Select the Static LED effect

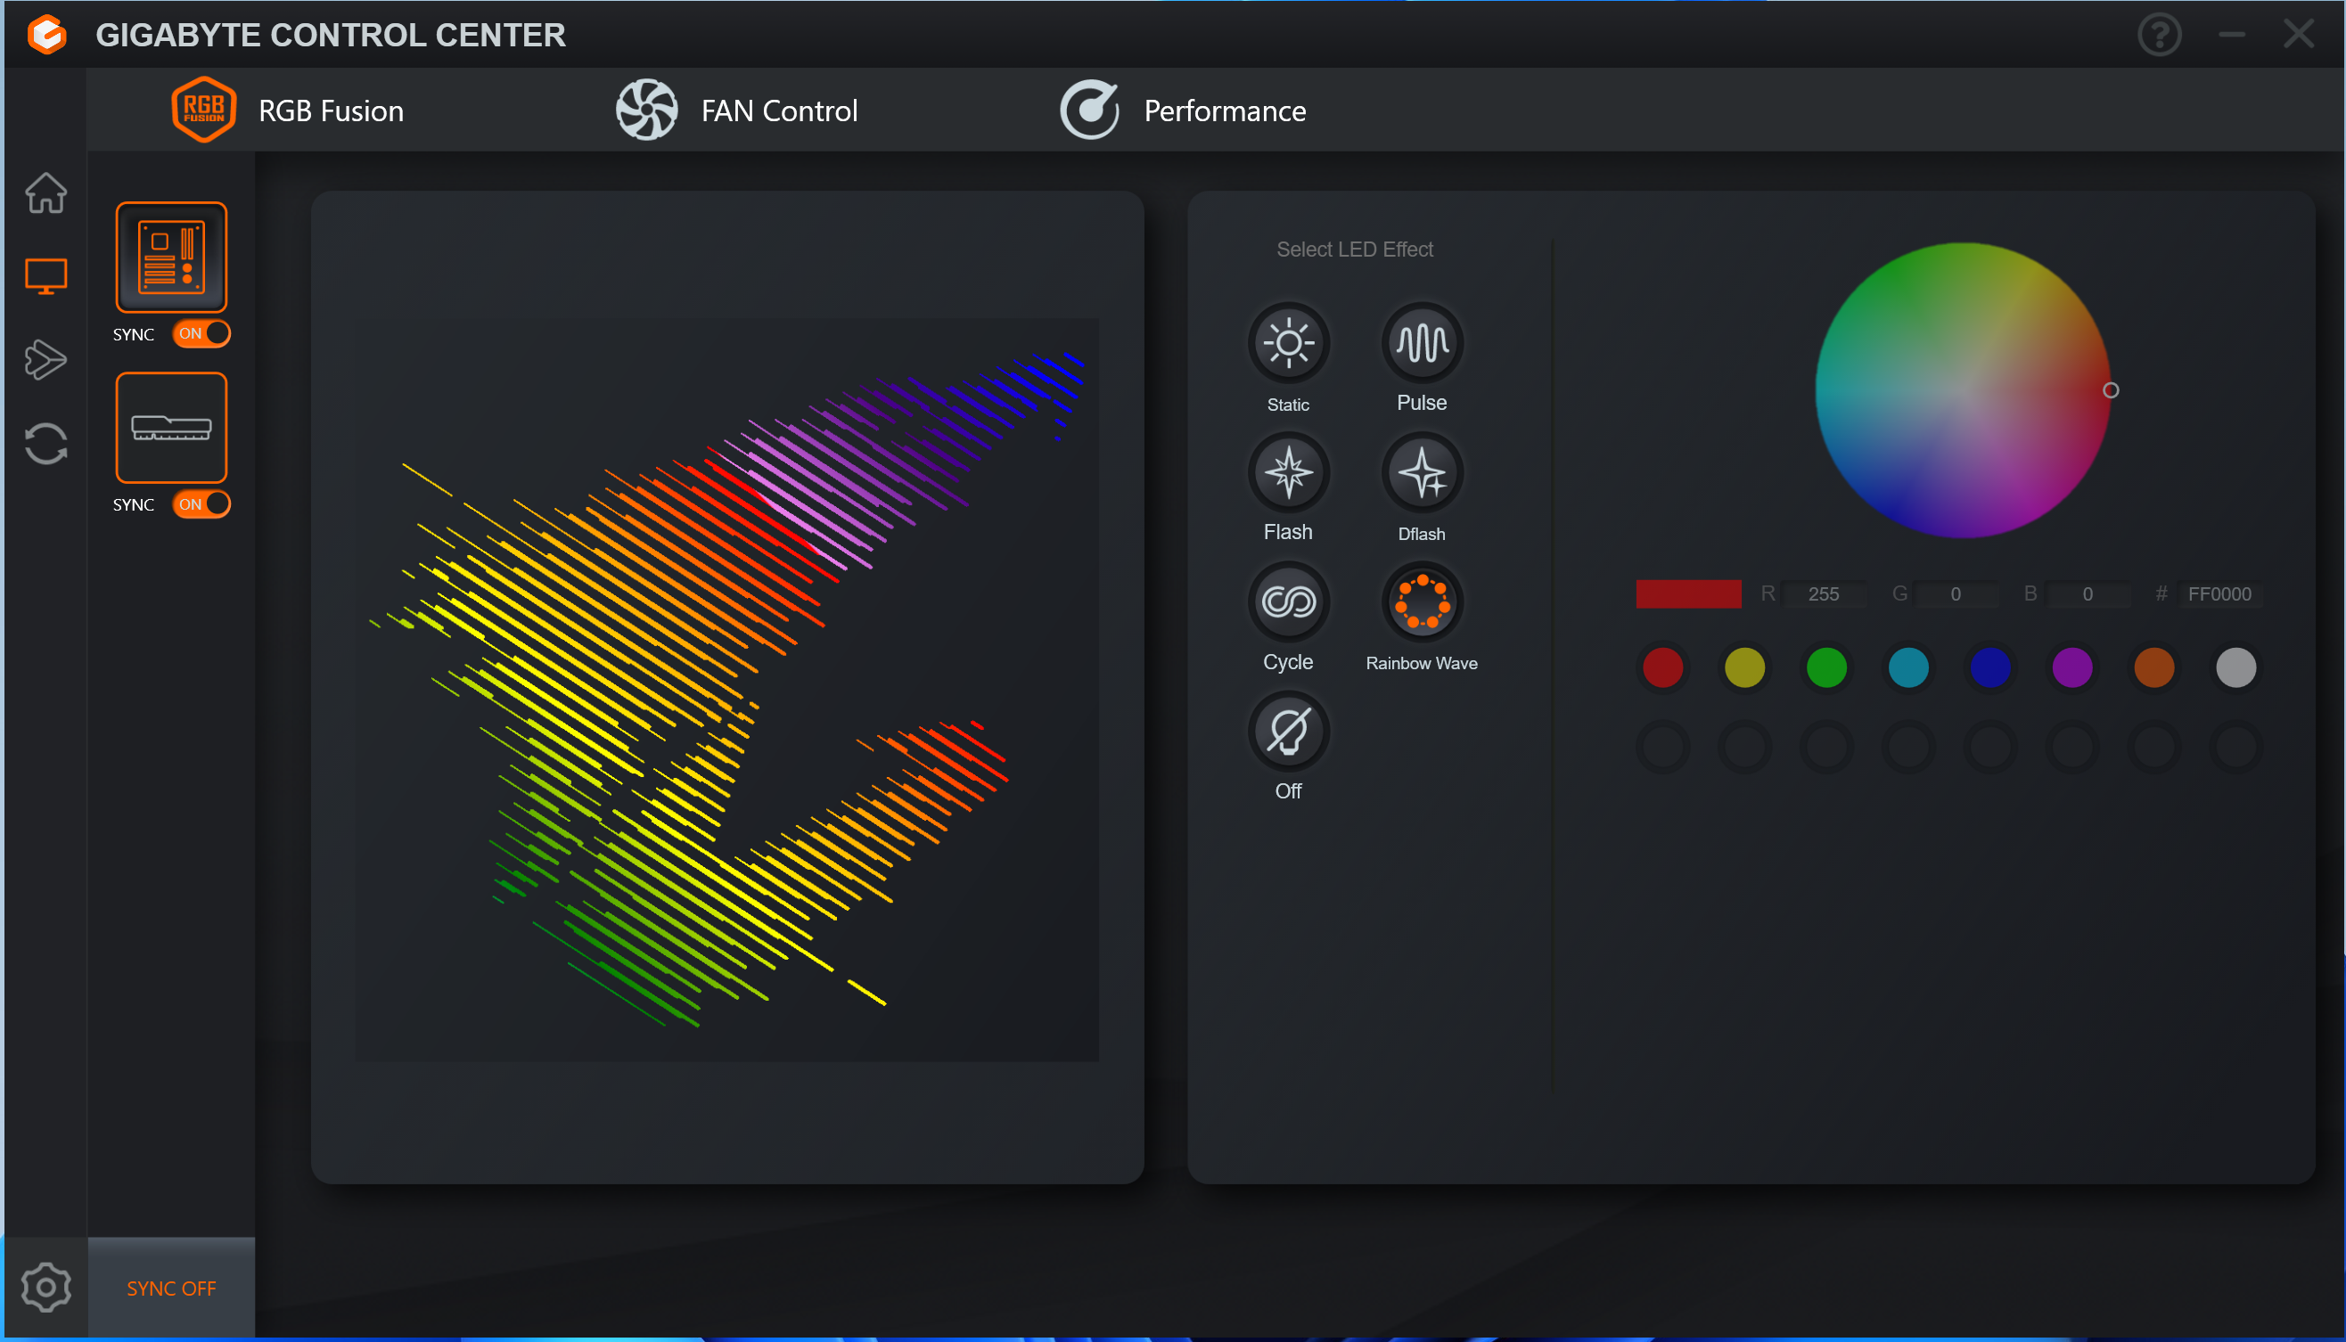click(1288, 344)
